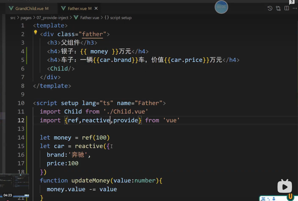Click brand:'奔驰' property on line 16
The image size is (298, 201).
click(x=67, y=155)
